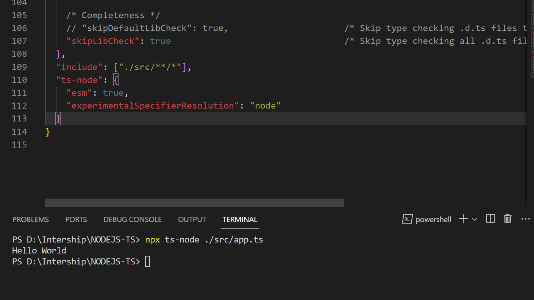534x300 pixels.
Task: Click the terminal prompt input cursor
Action: [x=148, y=261]
